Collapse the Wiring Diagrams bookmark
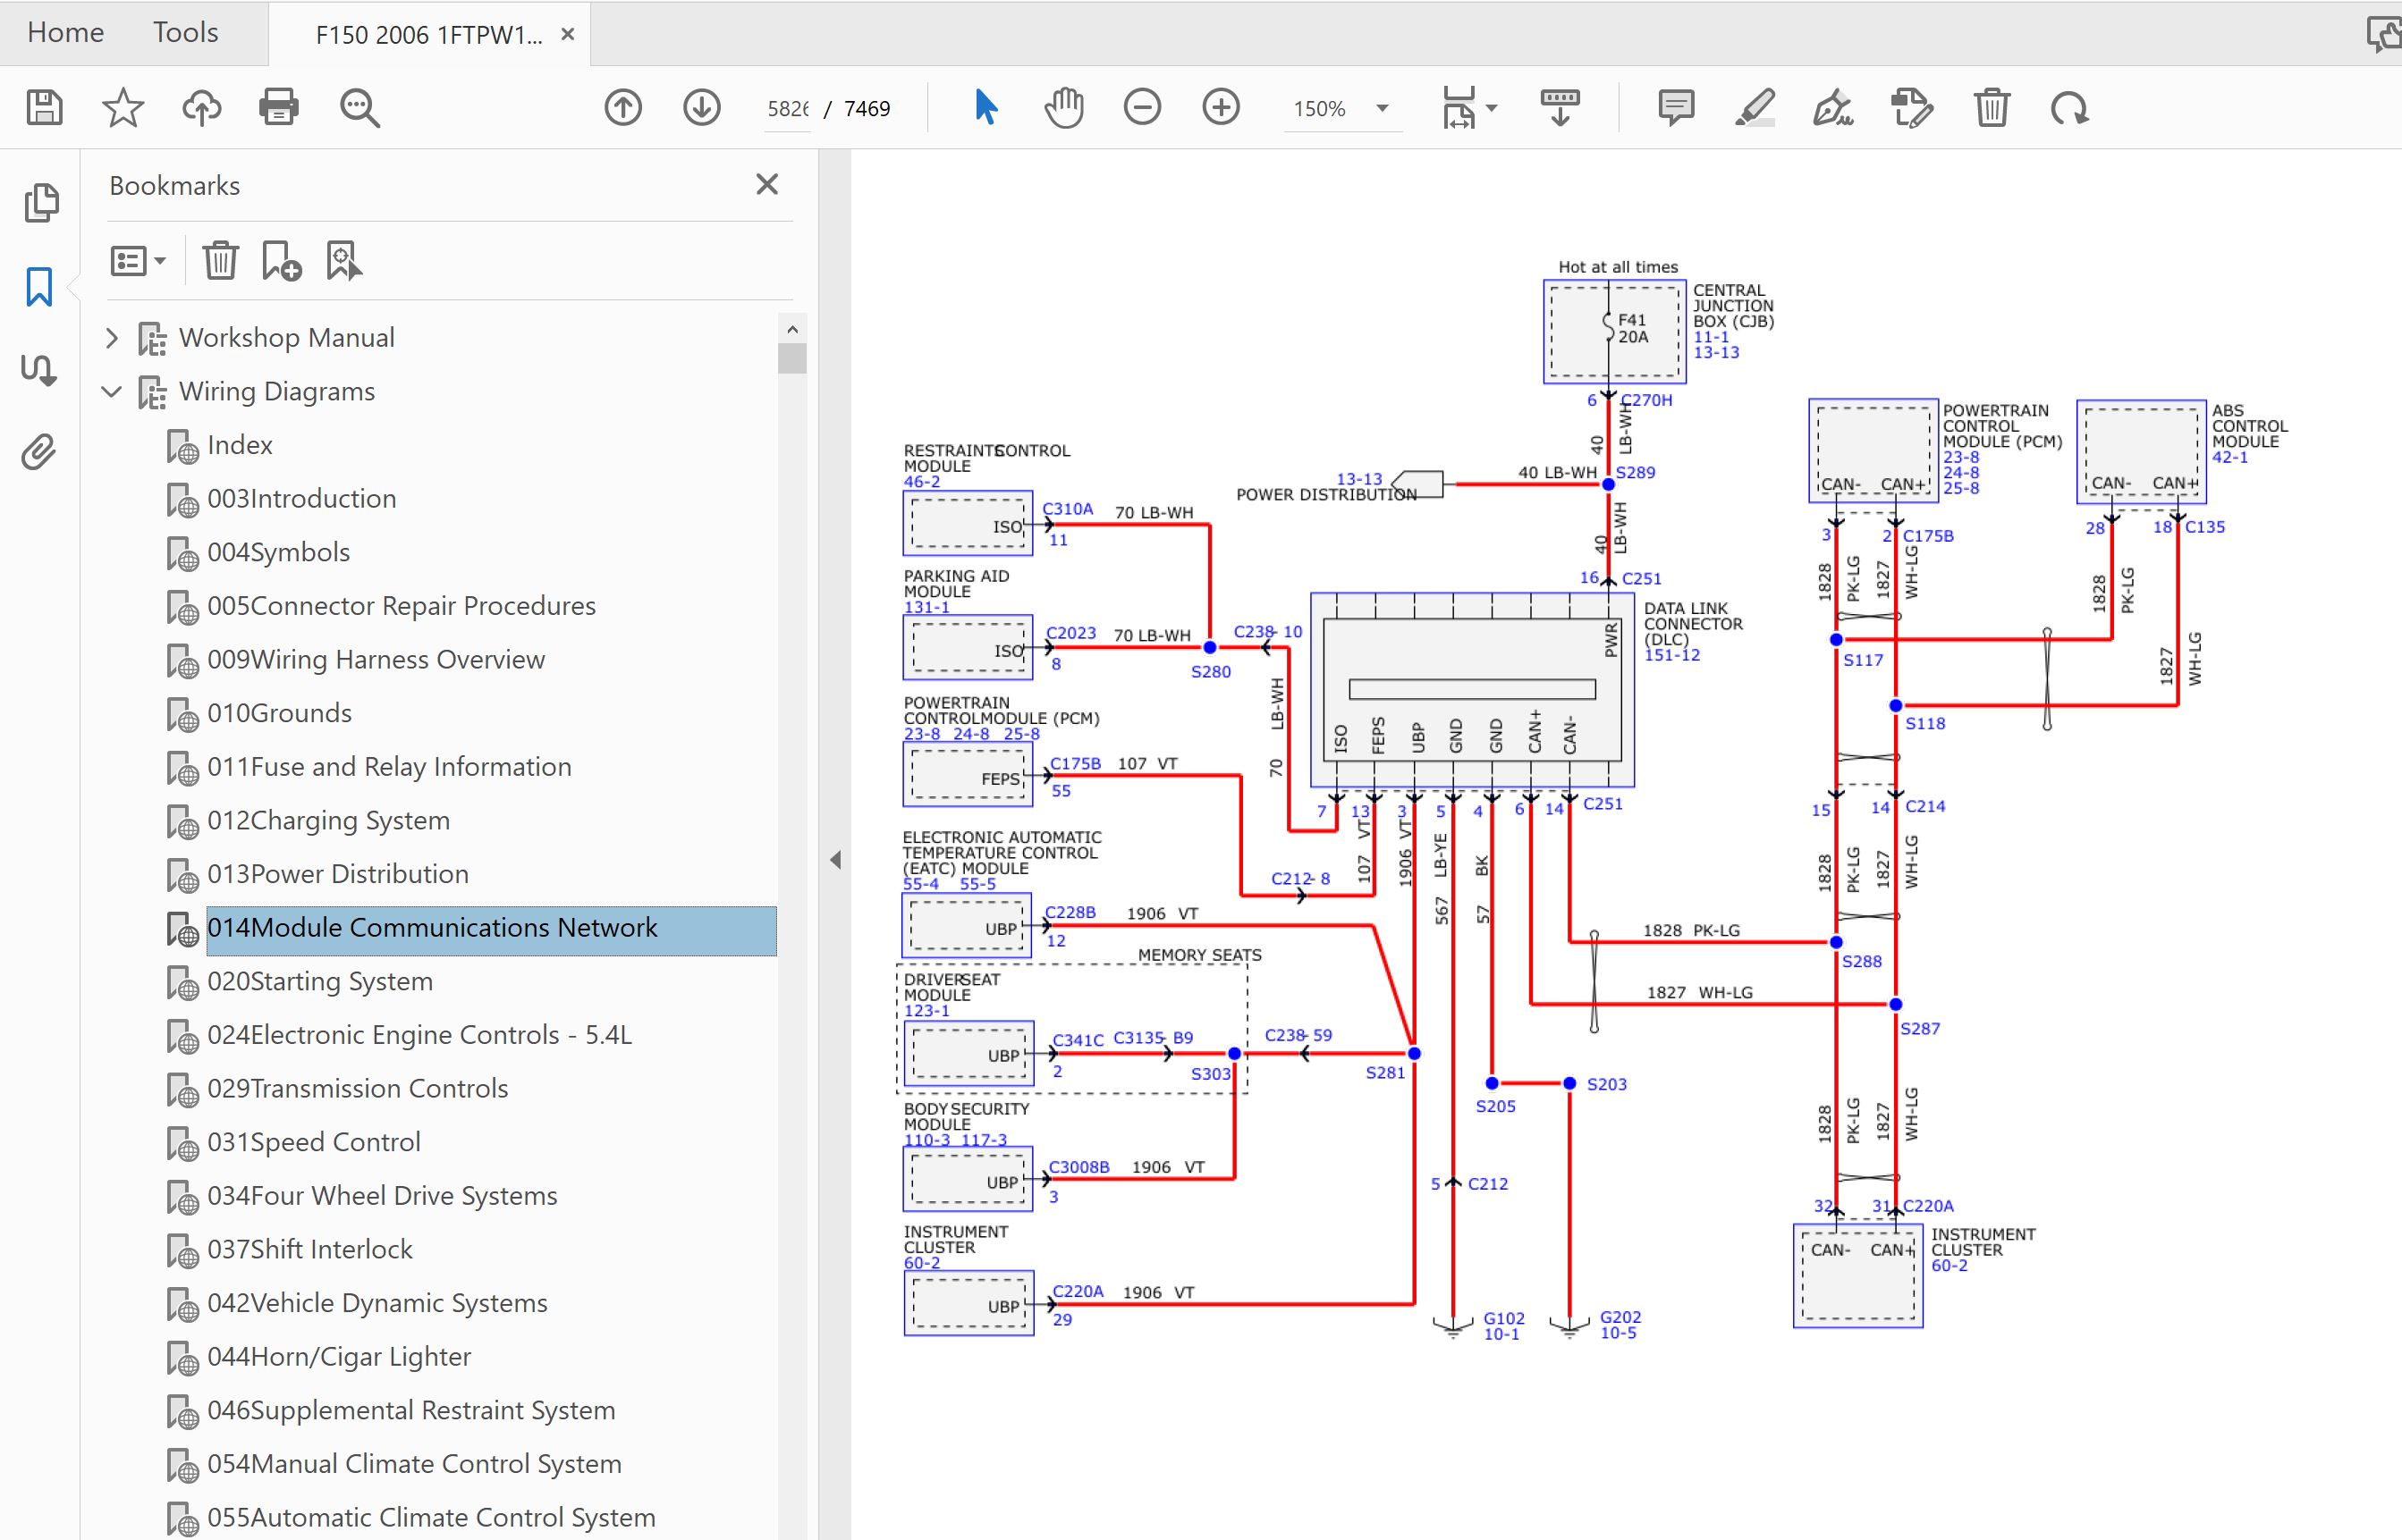The width and height of the screenshot is (2402, 1540). pos(112,391)
